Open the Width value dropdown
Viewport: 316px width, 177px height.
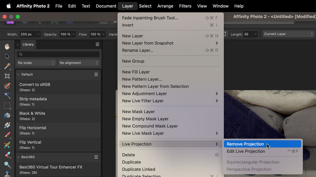pyautogui.click(x=38, y=34)
